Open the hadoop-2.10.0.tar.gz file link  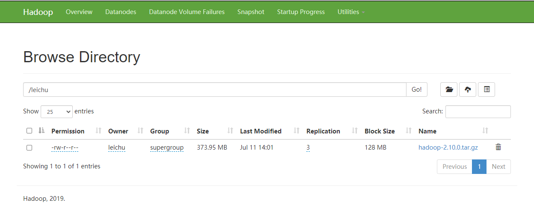[448, 147]
